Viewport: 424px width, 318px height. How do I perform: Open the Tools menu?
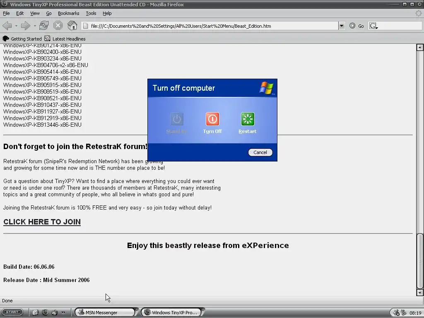point(91,13)
